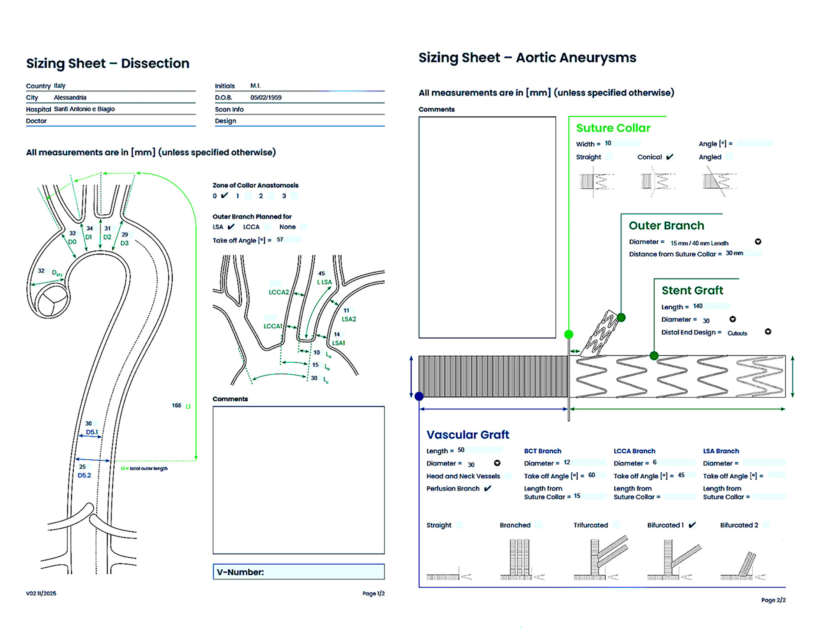Viewport: 833px width, 635px height.
Task: Open Outer Branch Diameter dropdown
Action: click(x=758, y=242)
